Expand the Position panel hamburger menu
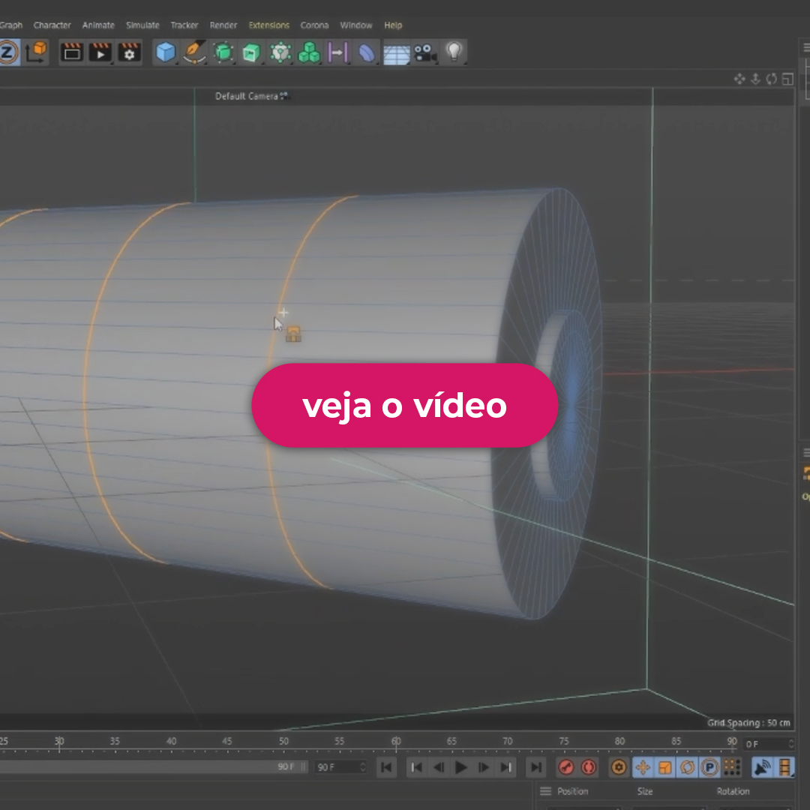The image size is (810, 810). (546, 791)
